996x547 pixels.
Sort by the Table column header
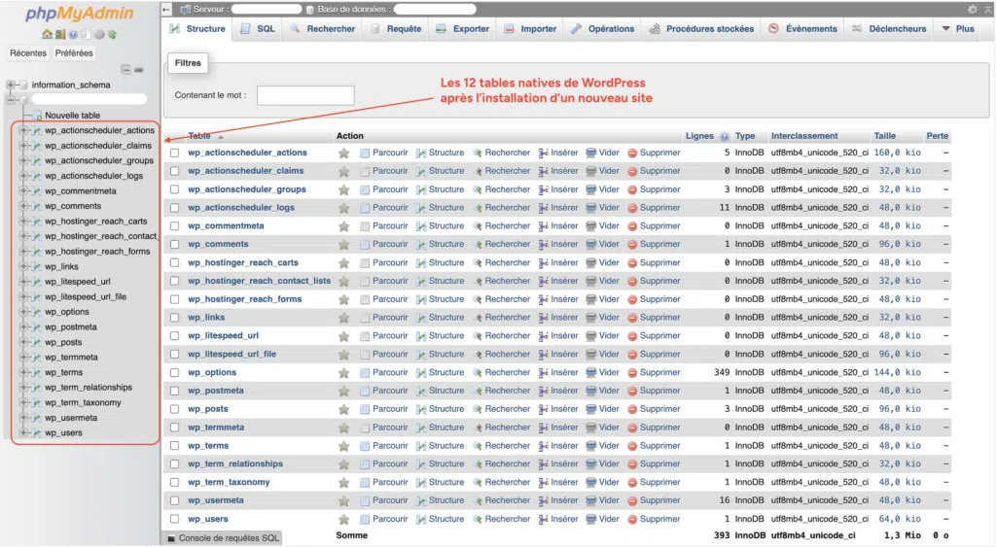click(x=198, y=136)
